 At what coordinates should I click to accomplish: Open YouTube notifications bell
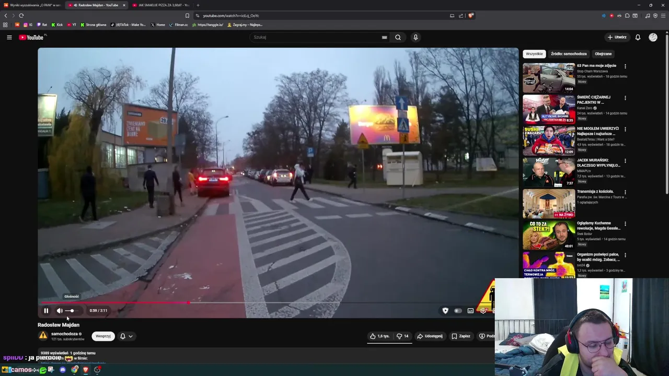[638, 37]
